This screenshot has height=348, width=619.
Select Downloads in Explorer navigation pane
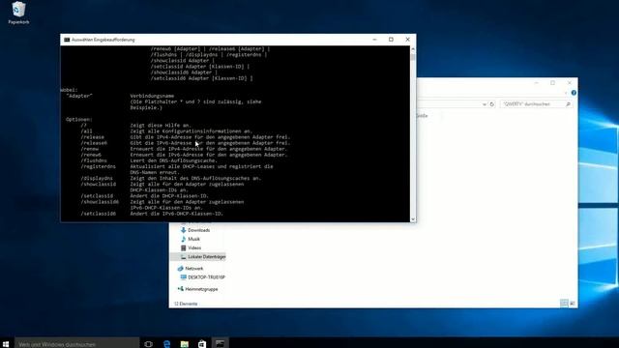tap(198, 230)
